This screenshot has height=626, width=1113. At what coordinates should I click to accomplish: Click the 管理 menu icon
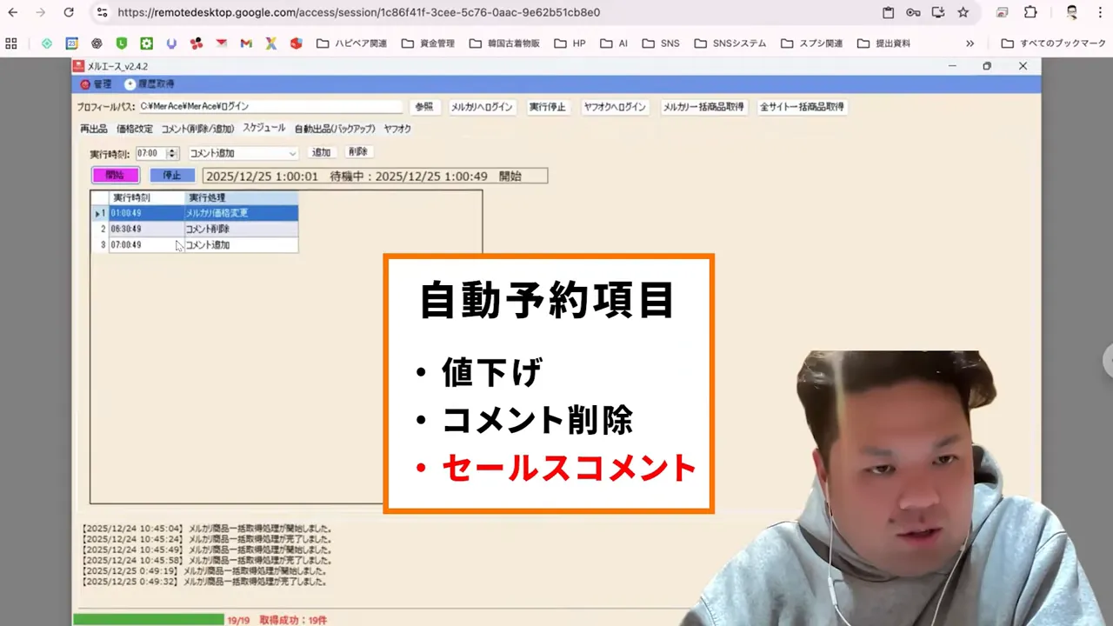click(84, 83)
